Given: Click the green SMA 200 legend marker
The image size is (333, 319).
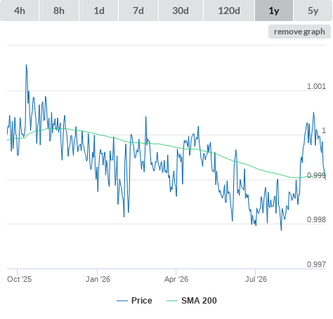Looking at the screenshot, I should [172, 301].
